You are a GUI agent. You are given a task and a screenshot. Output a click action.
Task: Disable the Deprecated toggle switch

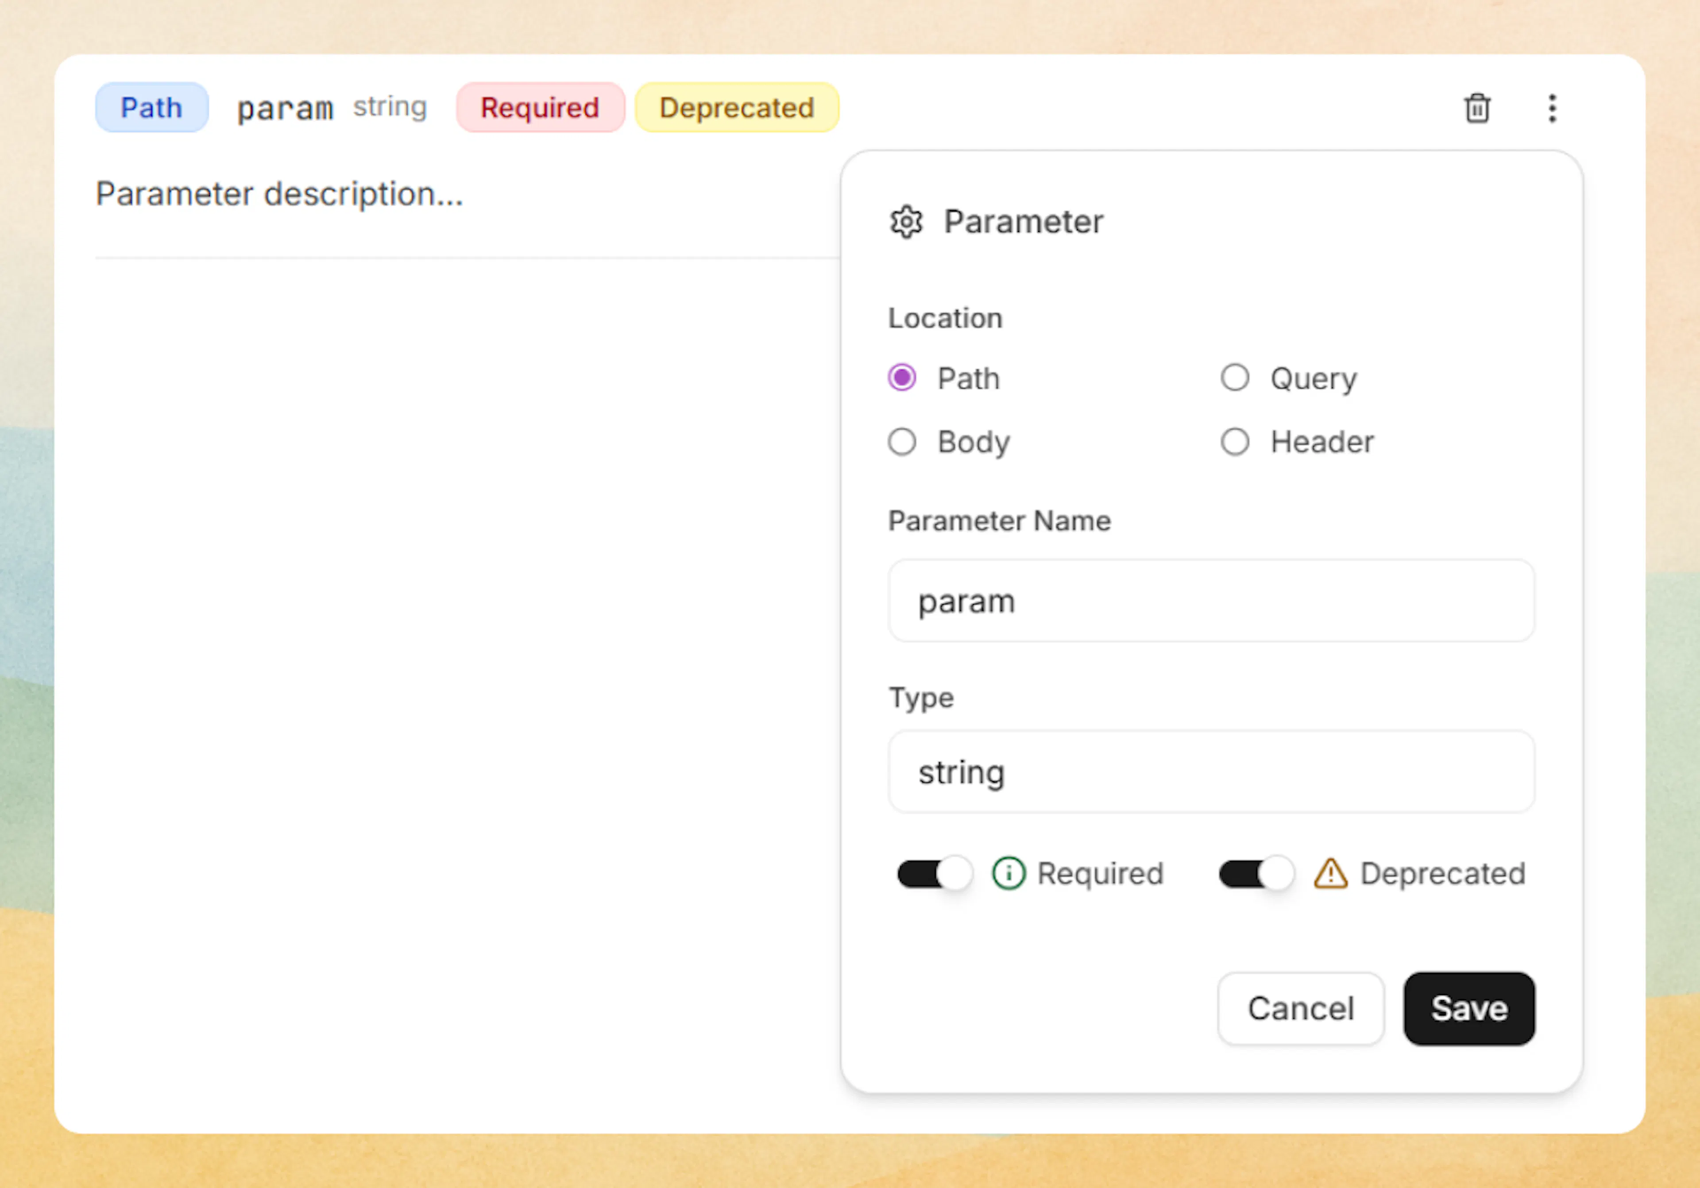1256,873
